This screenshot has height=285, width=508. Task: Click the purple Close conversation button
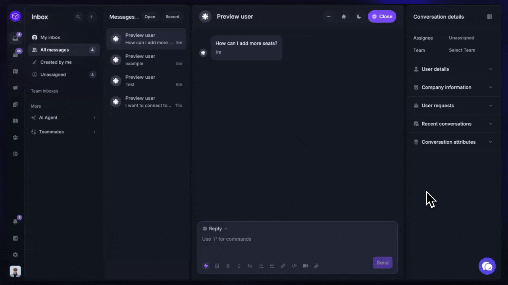click(382, 17)
